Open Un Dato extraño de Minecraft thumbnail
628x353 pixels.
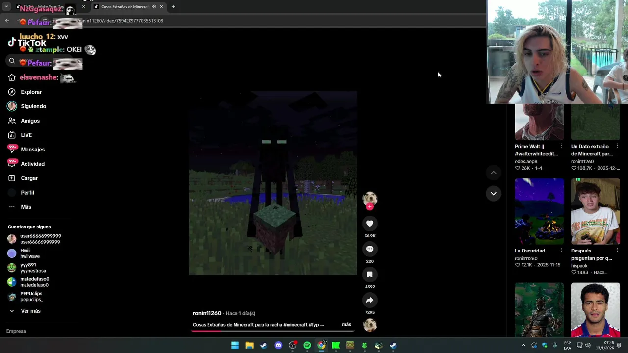[595, 122]
